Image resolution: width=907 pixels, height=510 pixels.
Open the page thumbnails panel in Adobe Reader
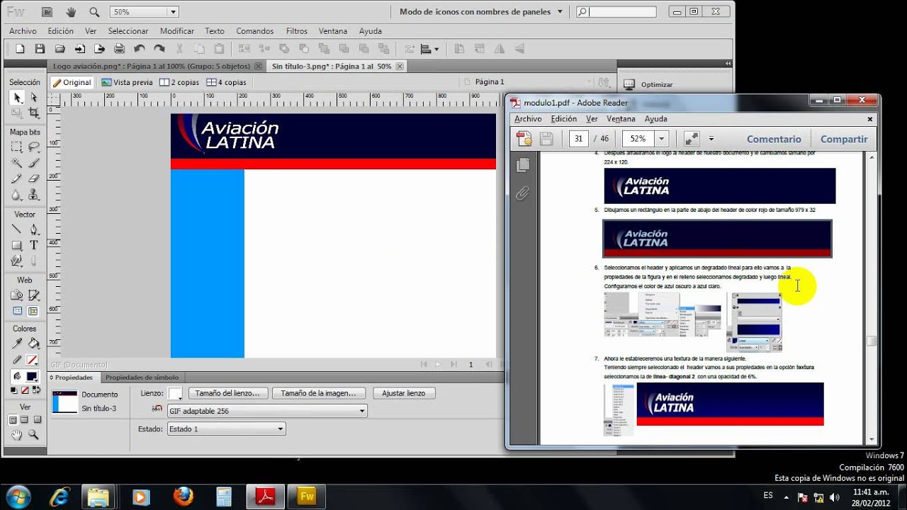coord(523,165)
